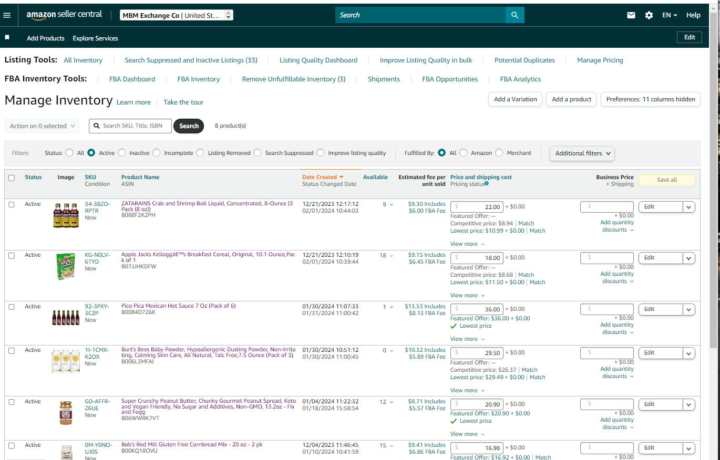Click Edit button in top navigation bar
This screenshot has width=720, height=460.
tap(690, 37)
